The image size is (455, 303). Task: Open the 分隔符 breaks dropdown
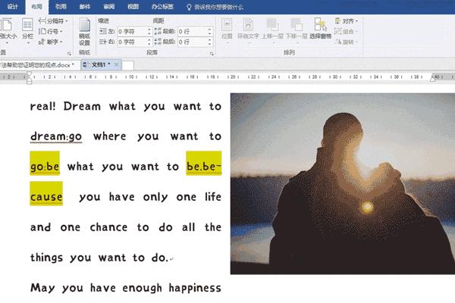click(53, 21)
